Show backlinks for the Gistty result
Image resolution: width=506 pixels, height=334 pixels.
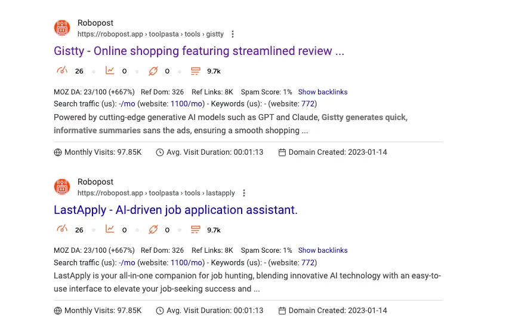click(x=323, y=92)
